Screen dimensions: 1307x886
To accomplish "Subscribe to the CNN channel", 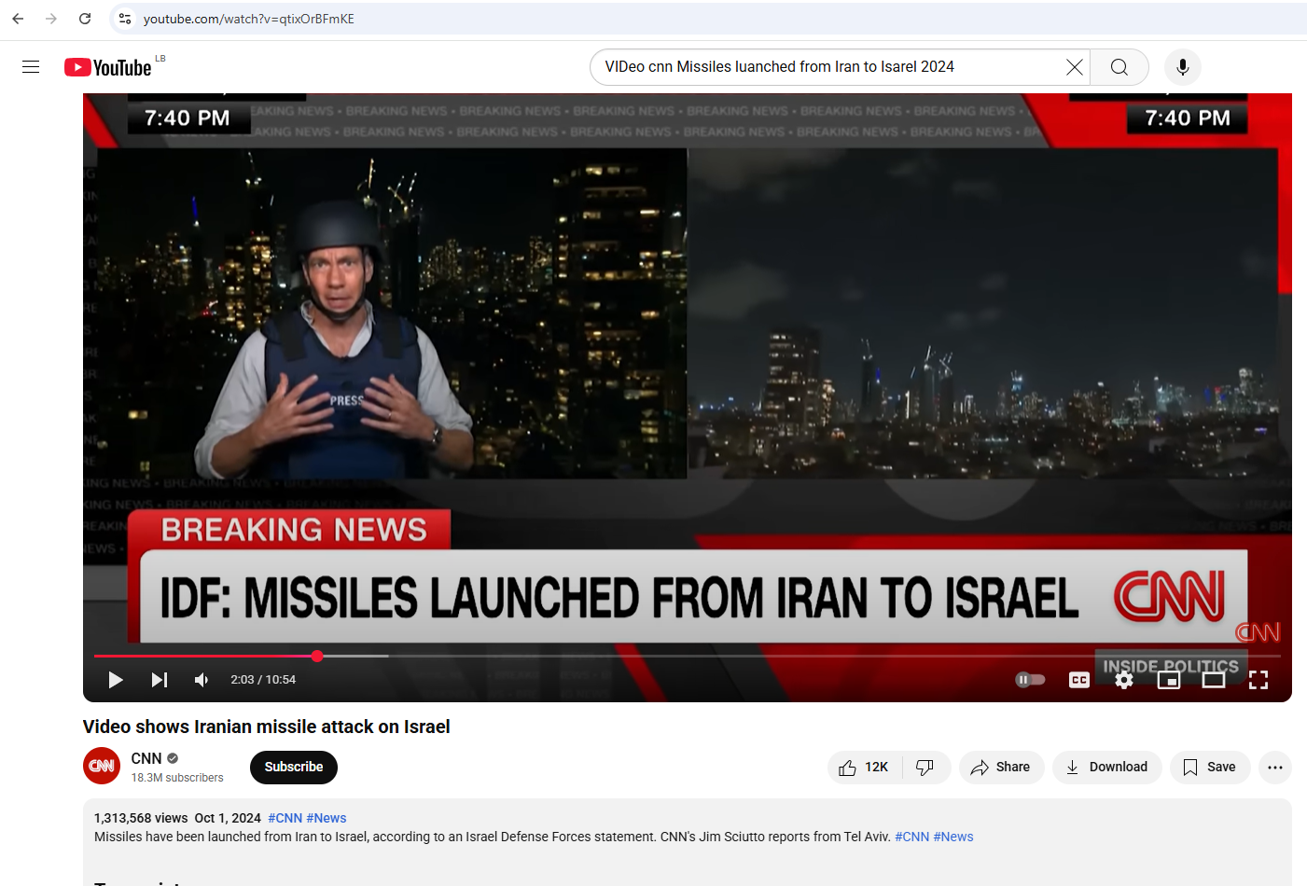I will click(294, 767).
